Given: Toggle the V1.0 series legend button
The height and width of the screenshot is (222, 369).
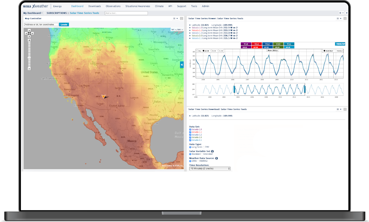Looking at the screenshot, I should point(246,44).
